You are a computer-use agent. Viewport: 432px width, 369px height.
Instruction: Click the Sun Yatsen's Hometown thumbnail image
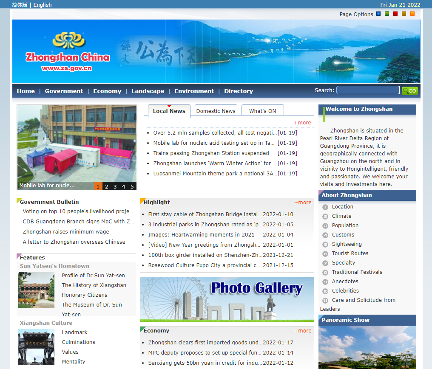(36, 290)
